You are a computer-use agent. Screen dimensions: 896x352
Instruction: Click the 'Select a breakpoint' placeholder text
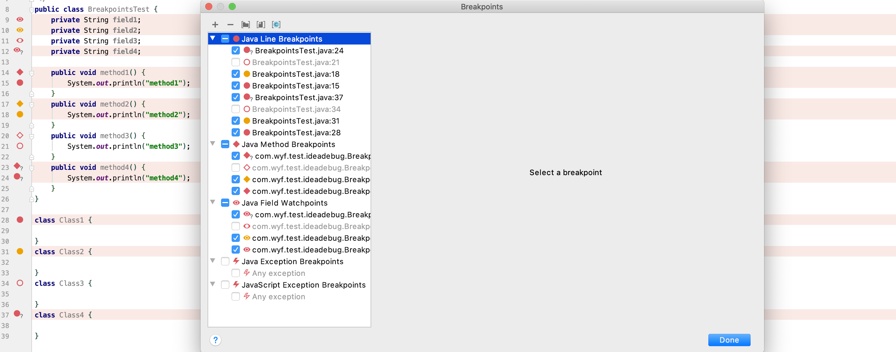[x=565, y=172]
